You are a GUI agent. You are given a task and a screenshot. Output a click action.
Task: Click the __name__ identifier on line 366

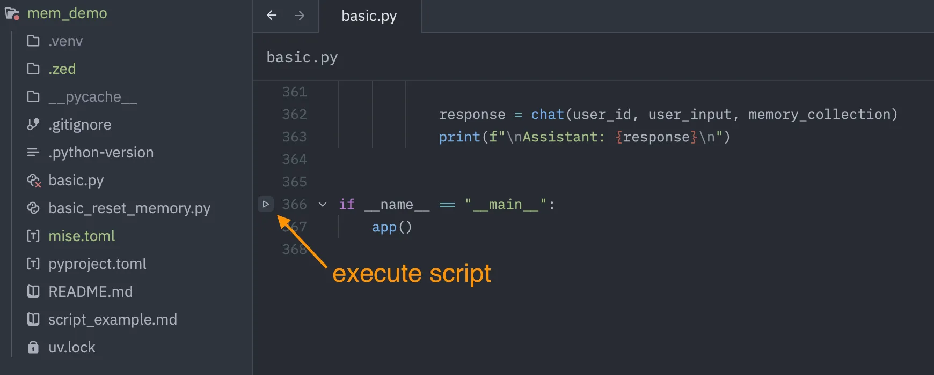(x=397, y=205)
